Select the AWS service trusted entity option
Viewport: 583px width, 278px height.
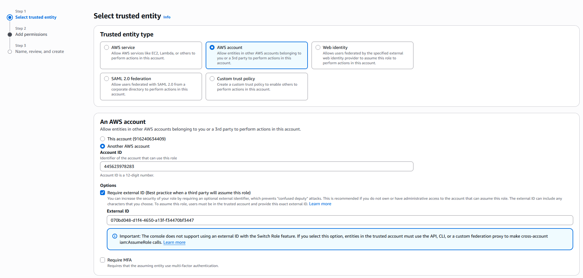pyautogui.click(x=107, y=47)
